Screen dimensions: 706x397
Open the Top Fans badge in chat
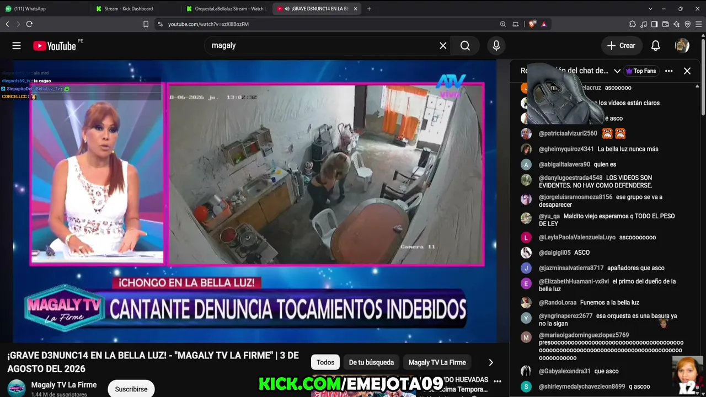pyautogui.click(x=640, y=71)
